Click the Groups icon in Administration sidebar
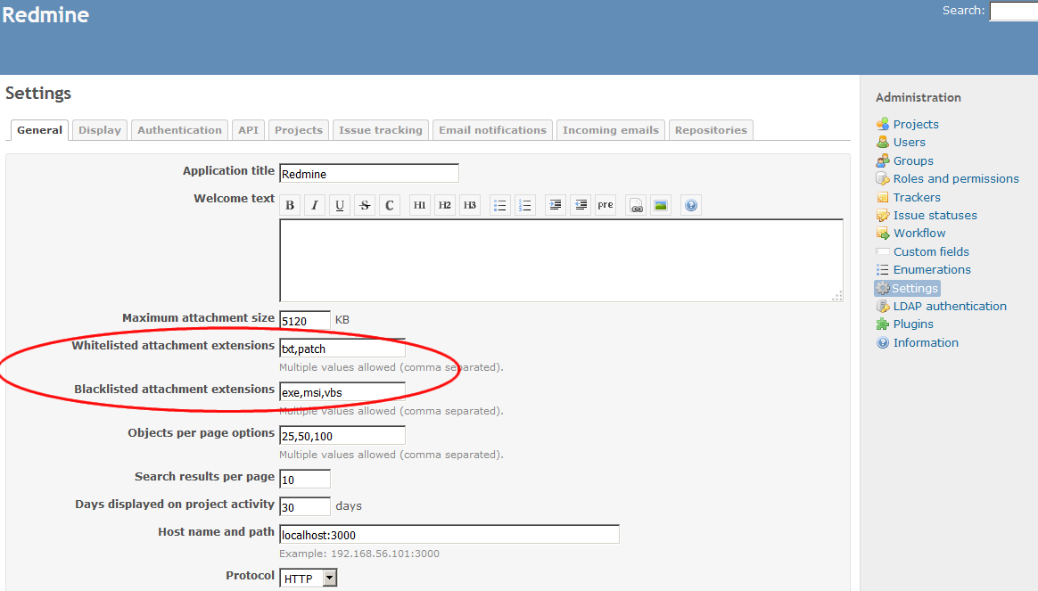Viewport: 1038px width, 591px height. [883, 160]
